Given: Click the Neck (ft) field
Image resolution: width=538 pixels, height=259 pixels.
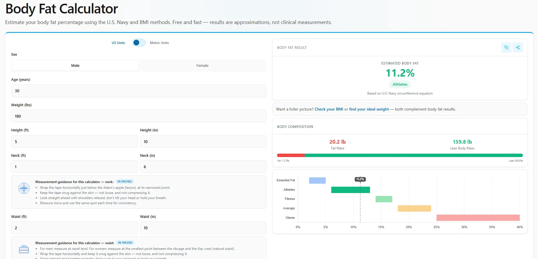Looking at the screenshot, I should coord(74,167).
